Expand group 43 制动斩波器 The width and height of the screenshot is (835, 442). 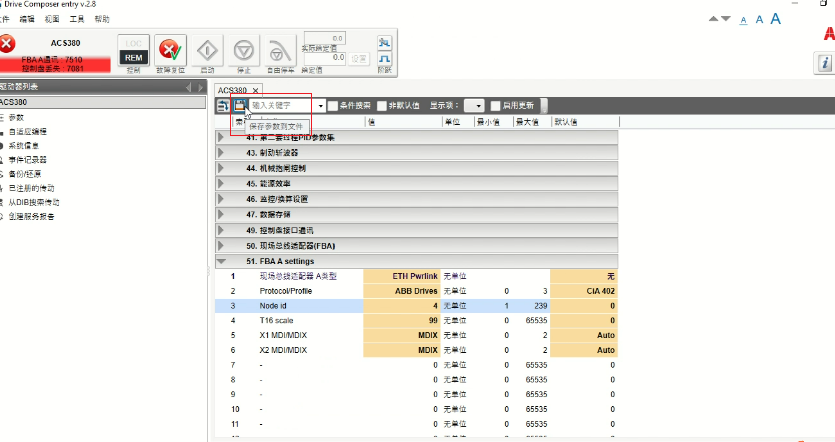point(221,153)
